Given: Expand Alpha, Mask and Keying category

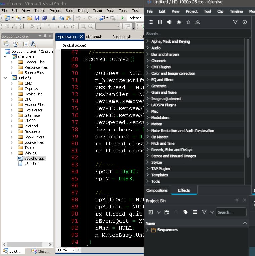Looking at the screenshot, I should 148,41.
